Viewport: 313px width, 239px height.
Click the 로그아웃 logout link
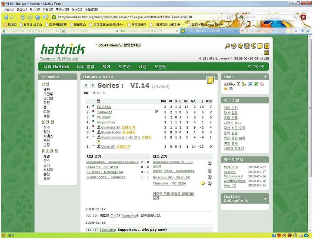256,66
